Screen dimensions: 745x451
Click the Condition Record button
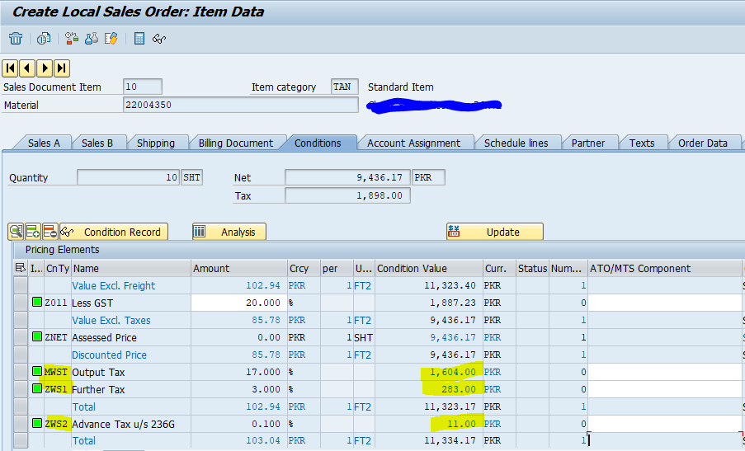(112, 232)
